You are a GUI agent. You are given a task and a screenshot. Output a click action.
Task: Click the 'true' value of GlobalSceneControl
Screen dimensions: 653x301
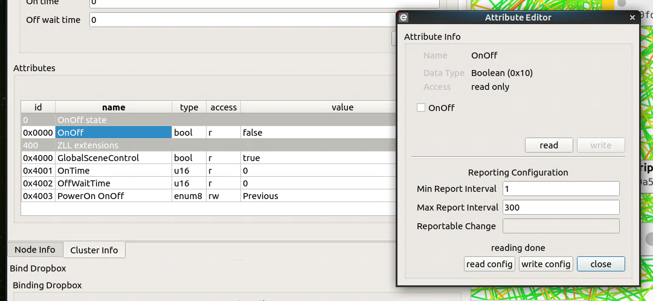(x=251, y=158)
